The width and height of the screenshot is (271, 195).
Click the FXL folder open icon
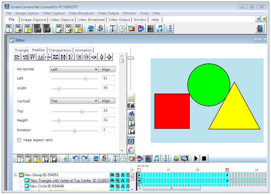(x=28, y=29)
